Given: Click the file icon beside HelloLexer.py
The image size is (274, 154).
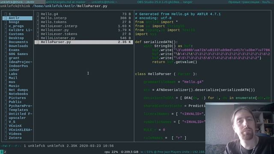Looking at the screenshot, I should tap(38, 30).
